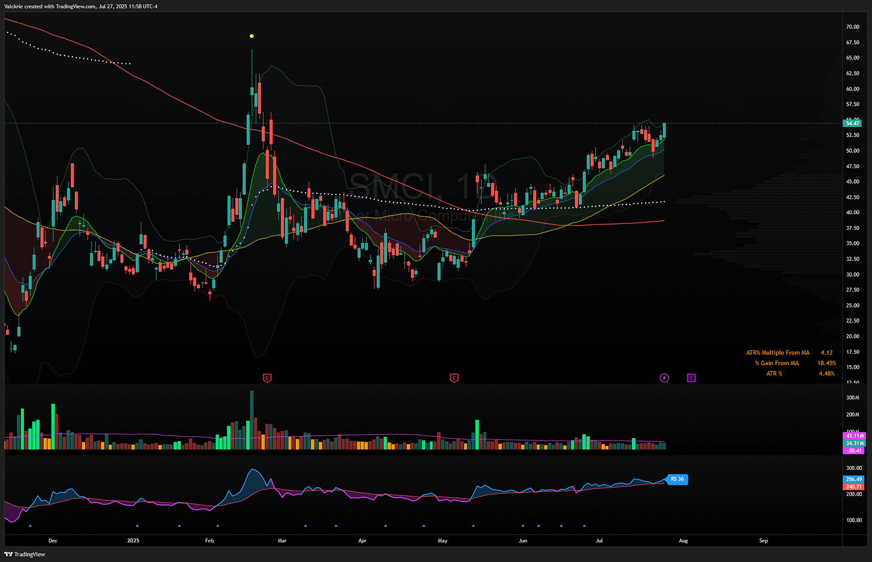Click the Jun label on the time axis
Viewport: 872px width, 562px height.
click(523, 540)
